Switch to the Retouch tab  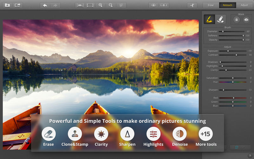(227, 5)
